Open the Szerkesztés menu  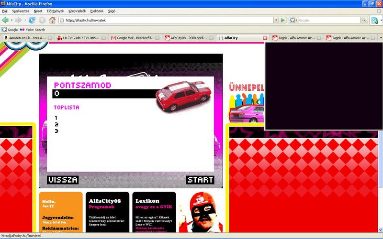coord(21,11)
